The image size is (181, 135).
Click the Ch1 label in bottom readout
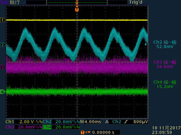tap(10, 122)
